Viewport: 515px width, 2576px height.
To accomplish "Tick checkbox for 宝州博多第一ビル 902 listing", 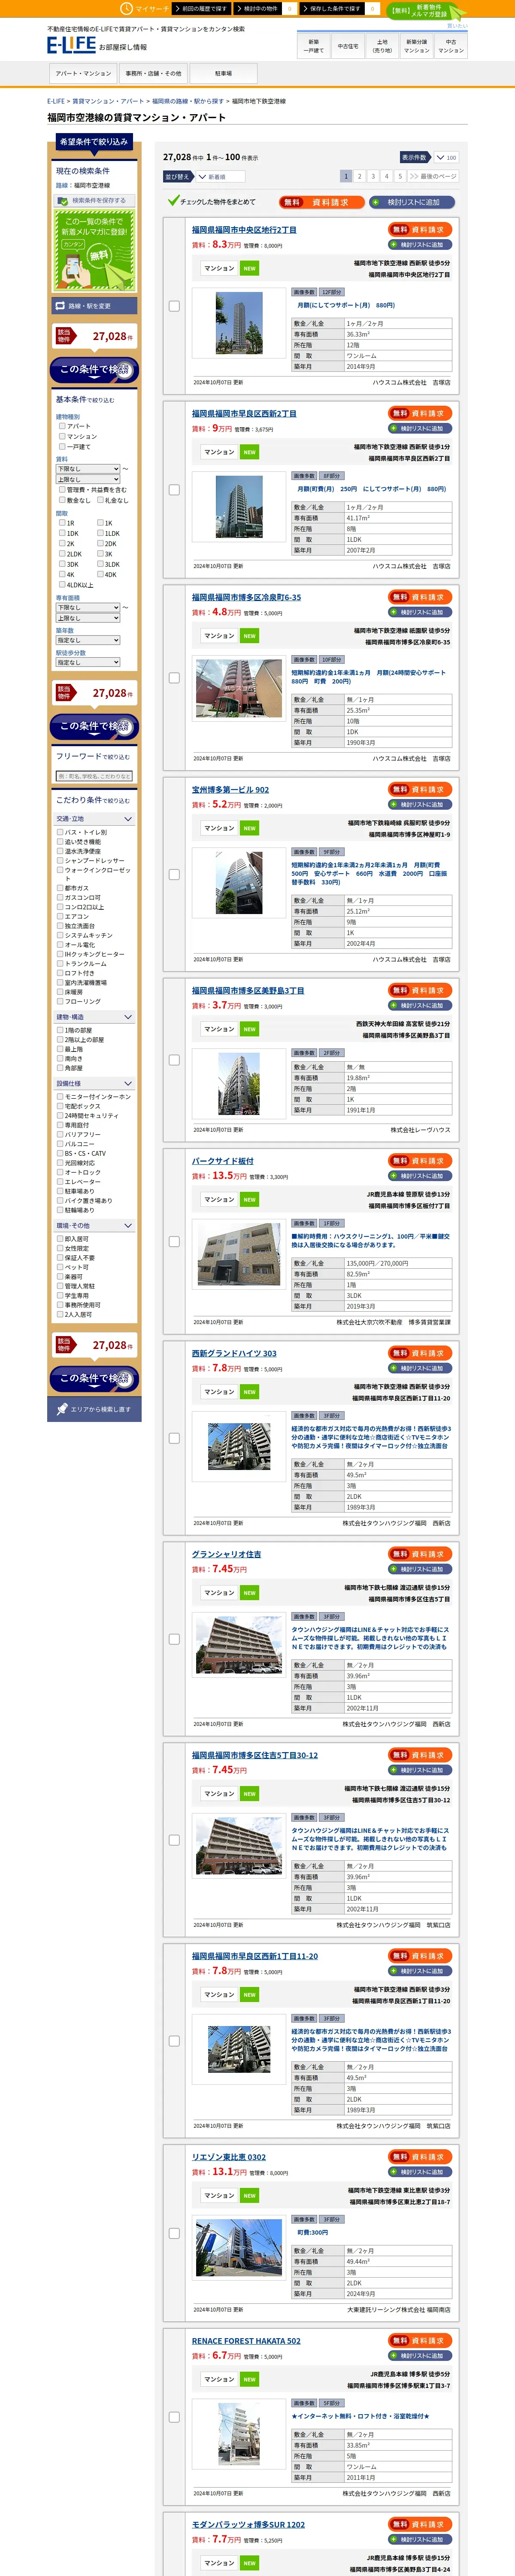I will 174,874.
